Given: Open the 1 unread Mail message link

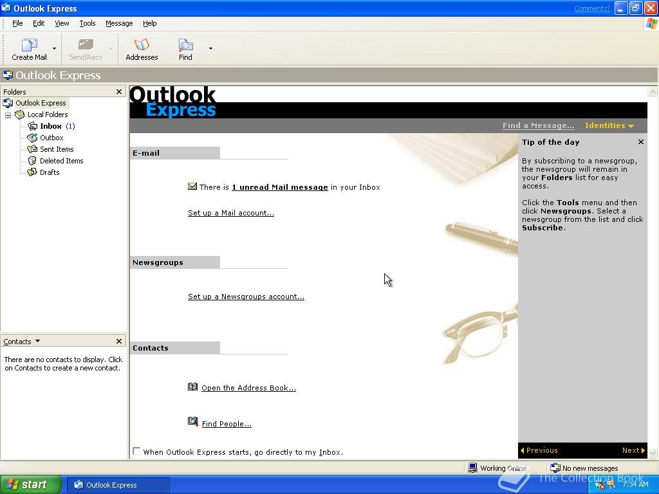Looking at the screenshot, I should [280, 187].
